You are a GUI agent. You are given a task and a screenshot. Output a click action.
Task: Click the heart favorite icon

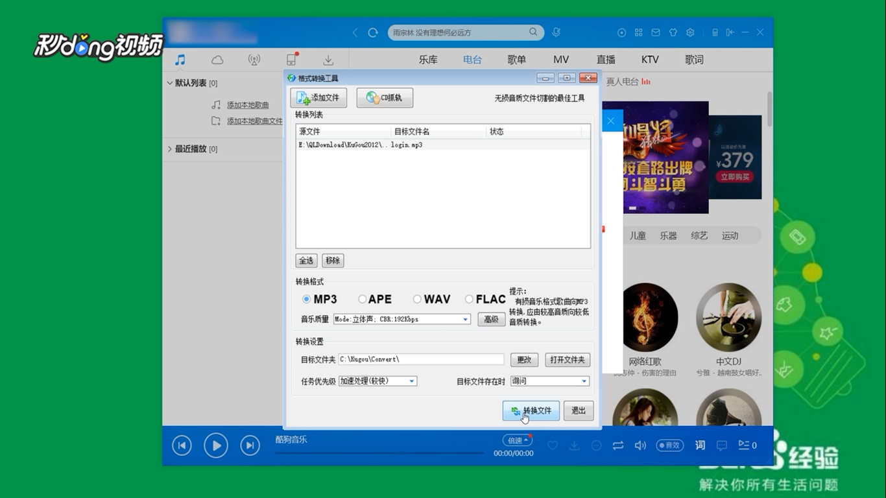553,445
